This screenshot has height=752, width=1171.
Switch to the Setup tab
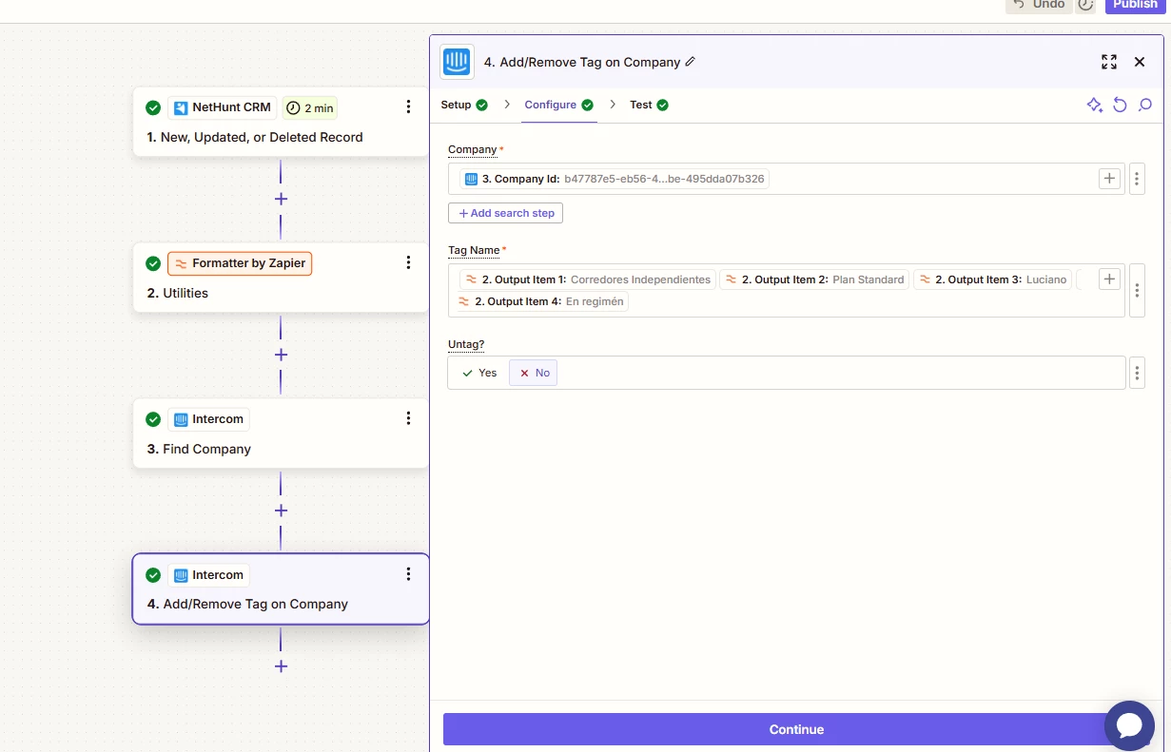point(464,105)
